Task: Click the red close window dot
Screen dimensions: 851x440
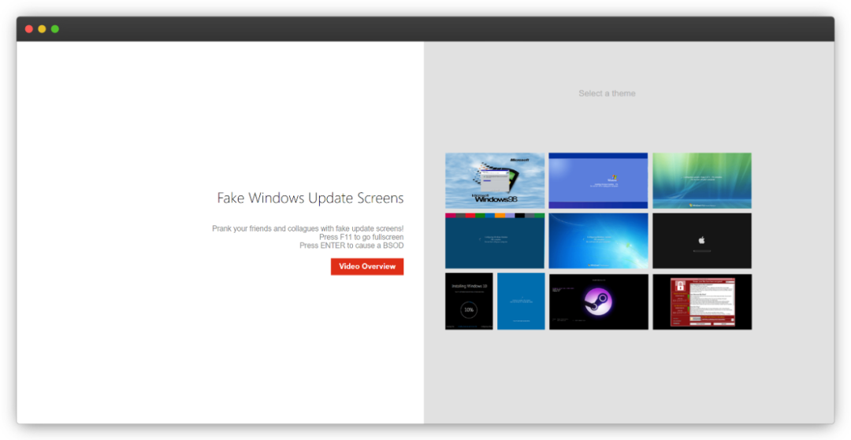Action: [x=29, y=28]
